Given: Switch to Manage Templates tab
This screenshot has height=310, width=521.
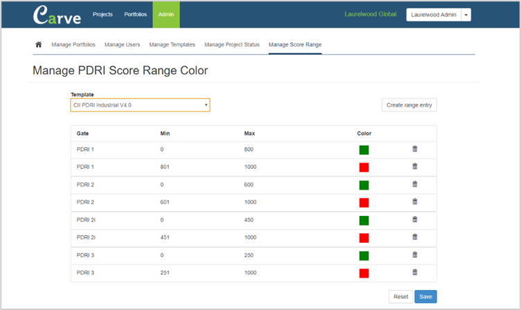Looking at the screenshot, I should tap(172, 44).
